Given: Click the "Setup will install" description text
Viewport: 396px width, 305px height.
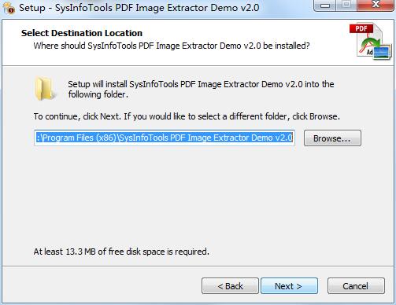Looking at the screenshot, I should [201, 89].
